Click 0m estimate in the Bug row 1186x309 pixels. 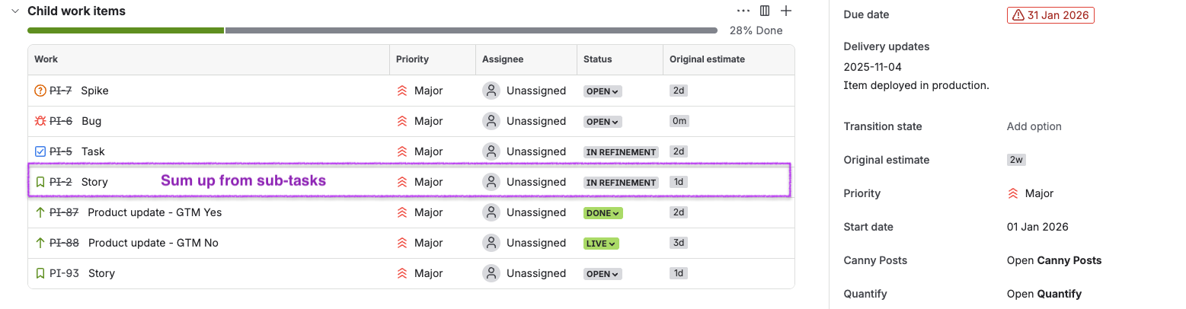(679, 121)
